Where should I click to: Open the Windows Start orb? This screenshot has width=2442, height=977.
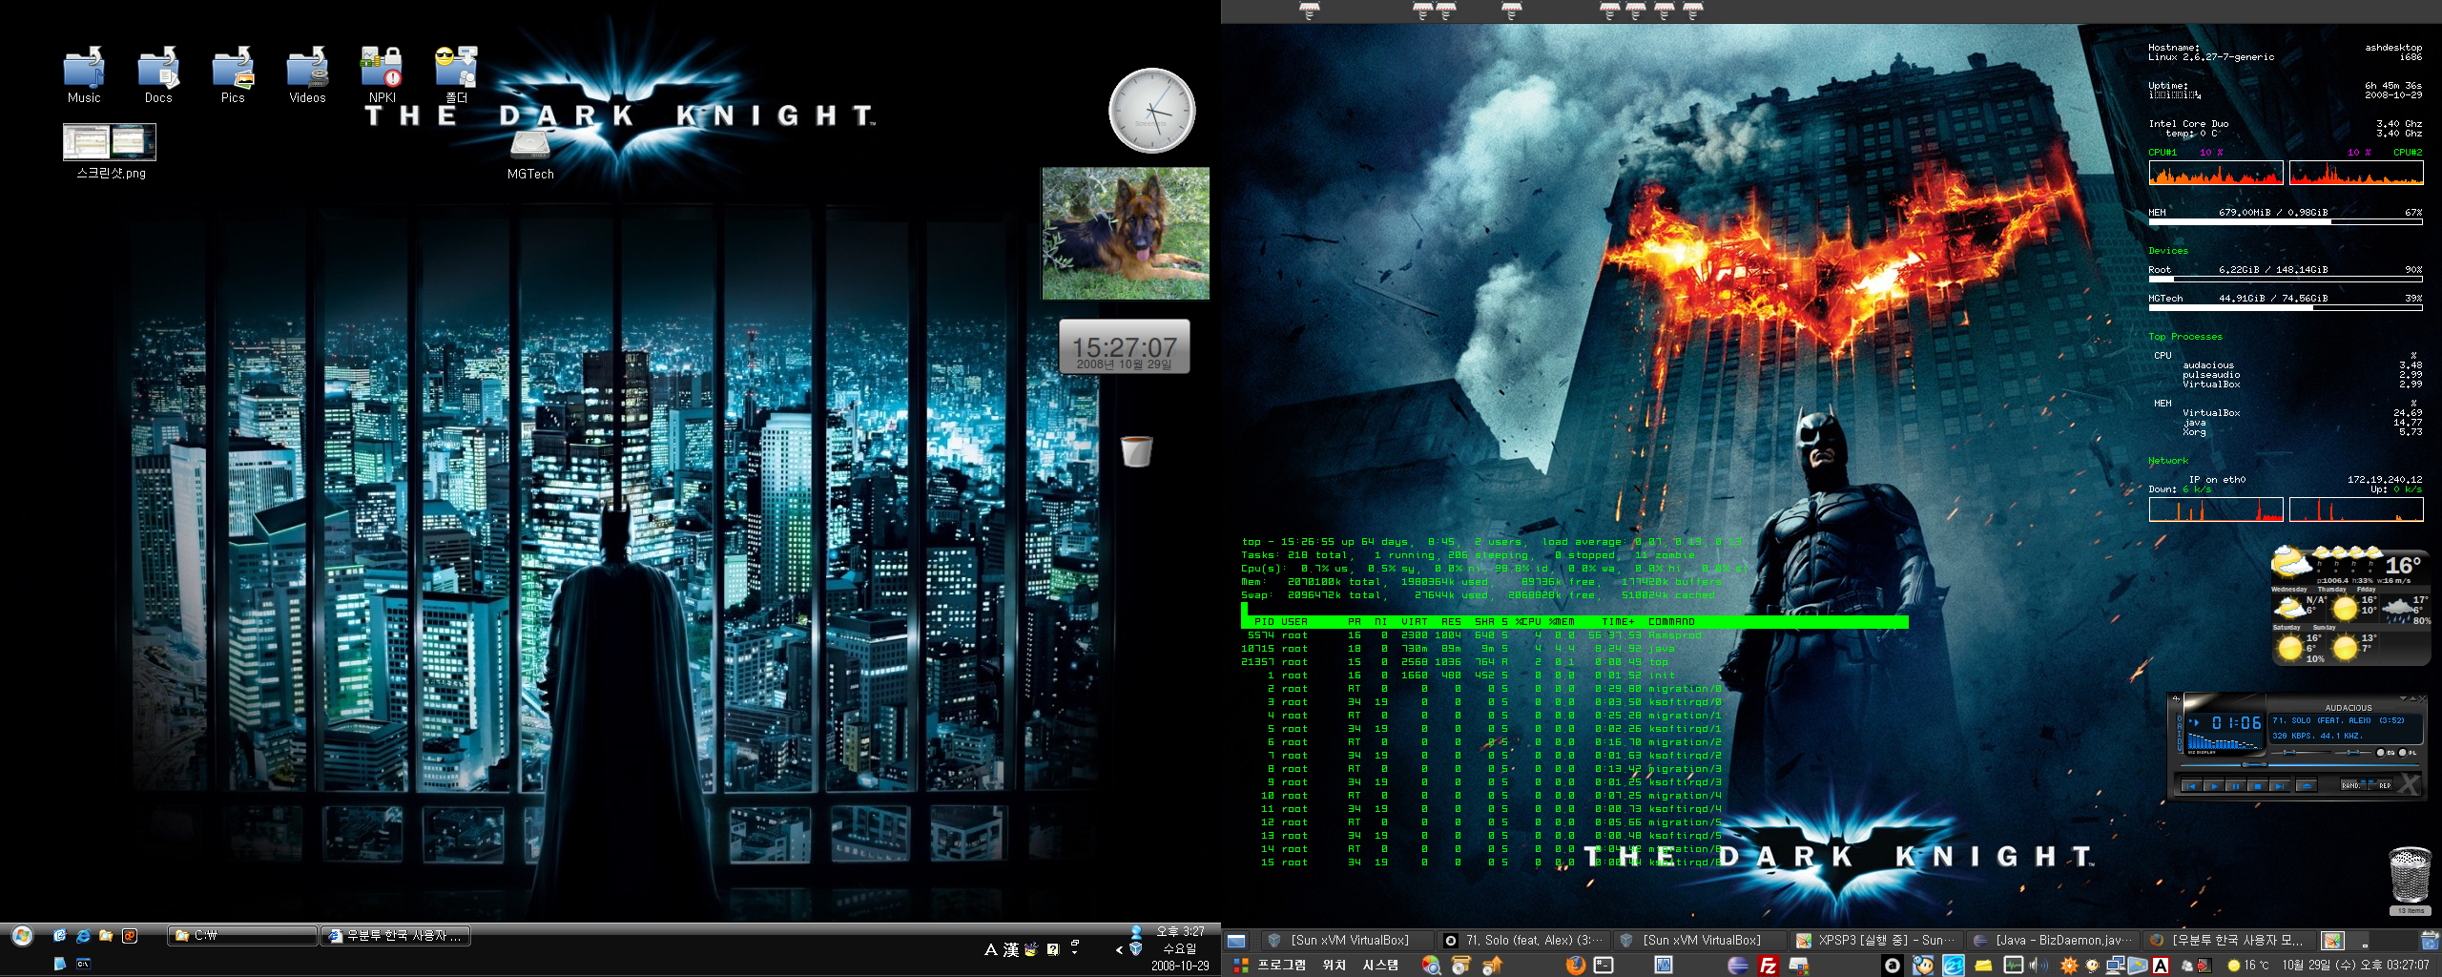pos(22,936)
